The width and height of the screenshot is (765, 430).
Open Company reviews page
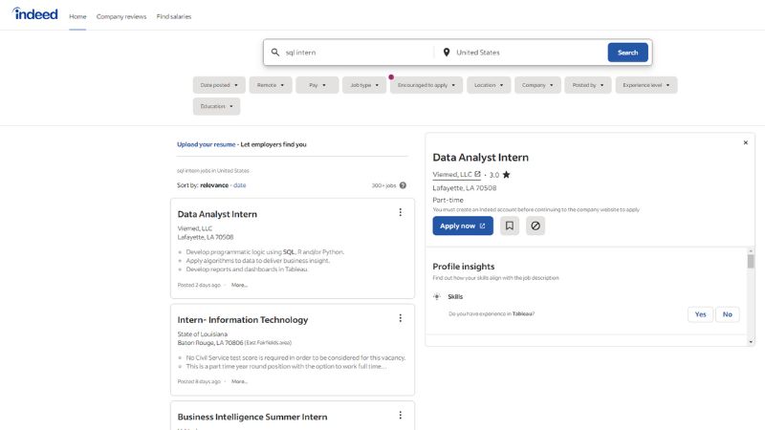tap(121, 16)
